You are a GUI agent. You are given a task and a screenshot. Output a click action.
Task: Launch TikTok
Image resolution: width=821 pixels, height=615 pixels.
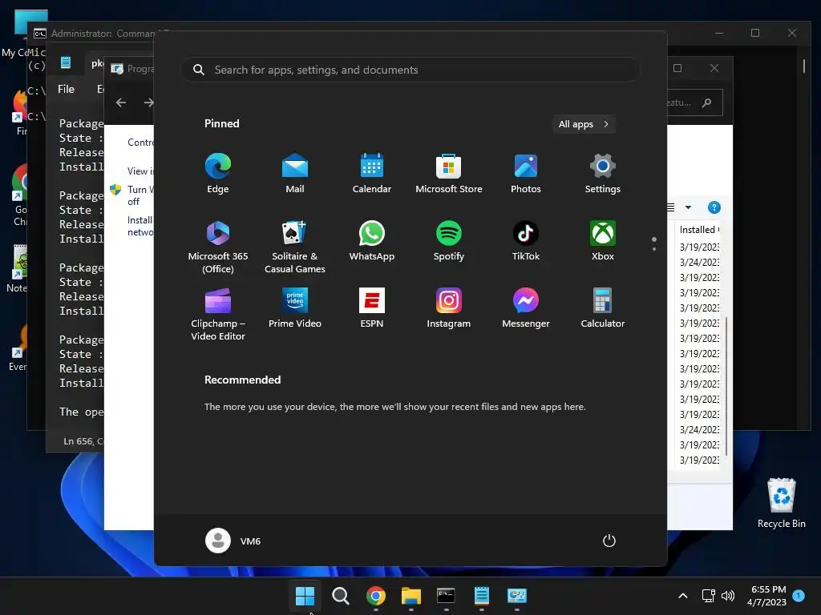[x=526, y=240]
